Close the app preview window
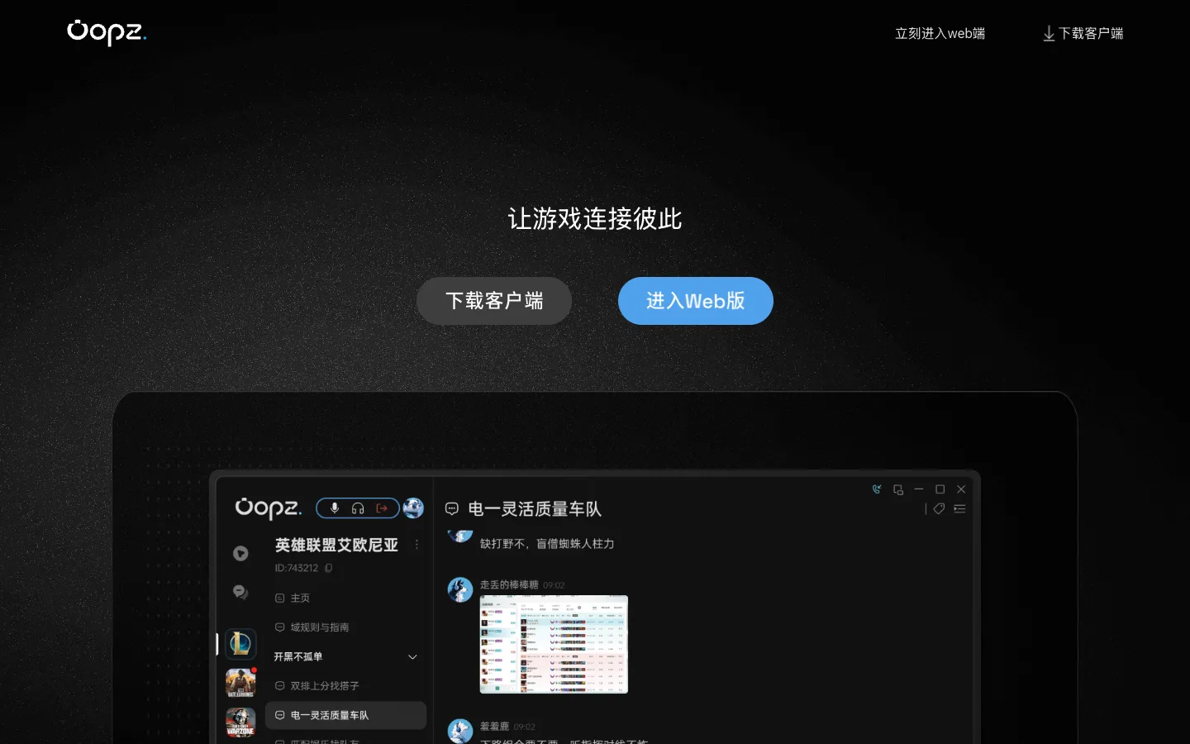This screenshot has width=1190, height=744. click(961, 489)
